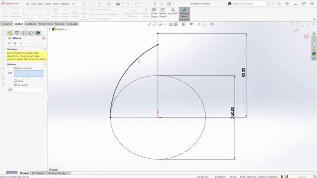Confirm Mirror with the green checkmark

click(x=9, y=43)
